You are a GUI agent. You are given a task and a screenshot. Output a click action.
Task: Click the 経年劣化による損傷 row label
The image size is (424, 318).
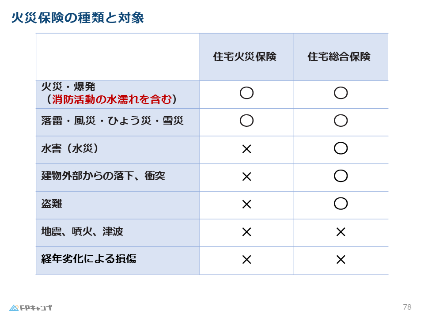(x=88, y=259)
